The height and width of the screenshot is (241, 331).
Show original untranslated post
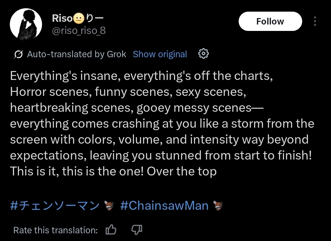point(160,55)
